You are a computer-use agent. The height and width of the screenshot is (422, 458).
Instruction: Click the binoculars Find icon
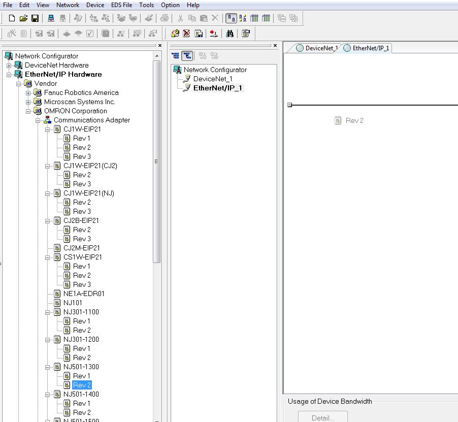coord(230,34)
